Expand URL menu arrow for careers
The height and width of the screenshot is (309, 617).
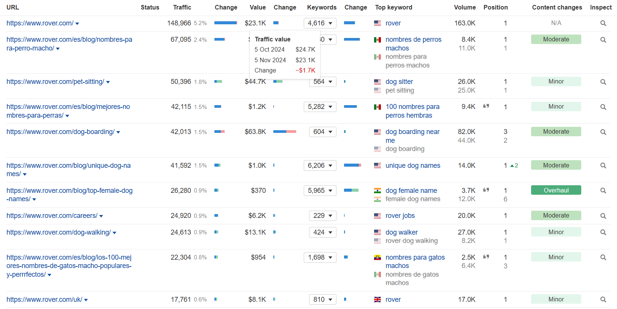pyautogui.click(x=101, y=216)
